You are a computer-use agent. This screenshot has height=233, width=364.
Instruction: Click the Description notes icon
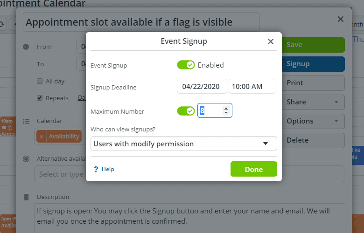(x=26, y=197)
